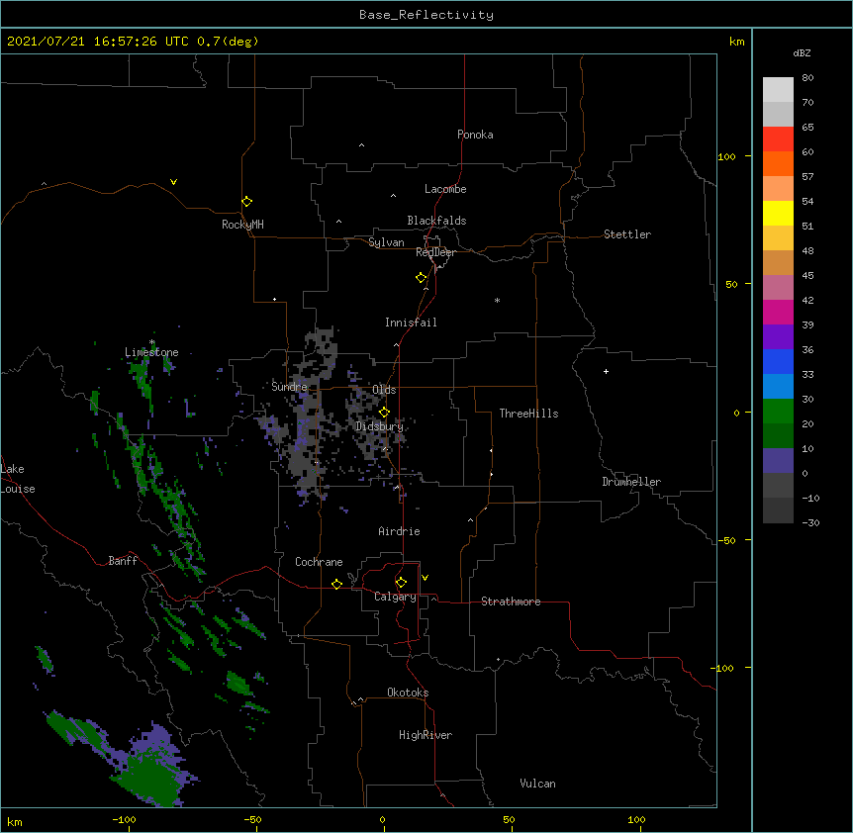Click the Didsbury town label
The width and height of the screenshot is (853, 833).
pos(380,426)
